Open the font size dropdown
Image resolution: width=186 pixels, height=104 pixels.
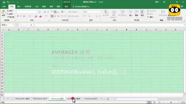[42, 12]
